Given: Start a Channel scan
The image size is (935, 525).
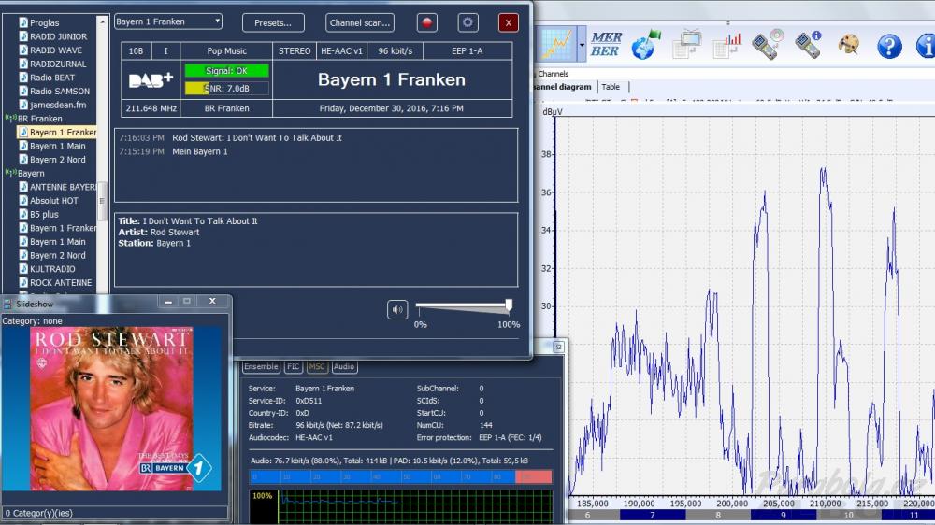Looking at the screenshot, I should [x=360, y=22].
